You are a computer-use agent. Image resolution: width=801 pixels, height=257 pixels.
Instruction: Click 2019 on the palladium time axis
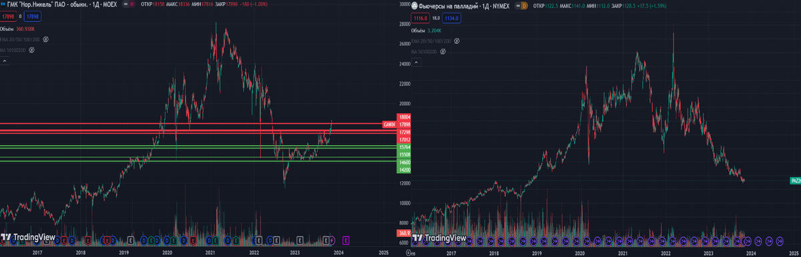coord(537,253)
